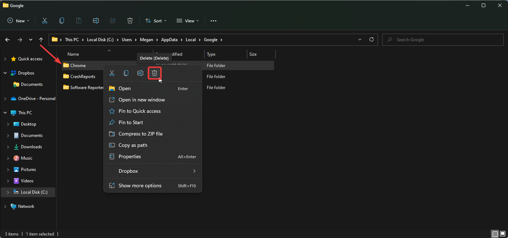This screenshot has height=238, width=508.
Task: Open recent locations dropdown arrow
Action: [31, 40]
